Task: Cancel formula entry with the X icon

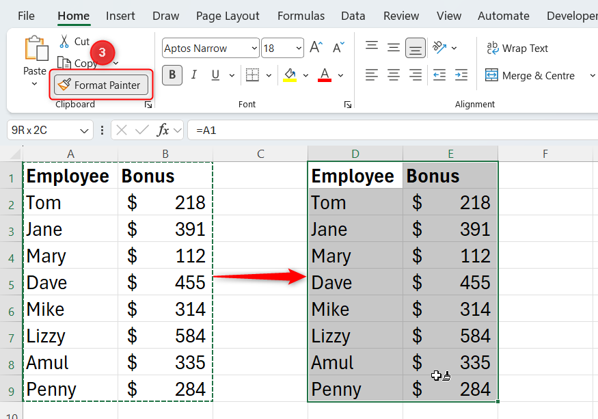Action: 121,130
